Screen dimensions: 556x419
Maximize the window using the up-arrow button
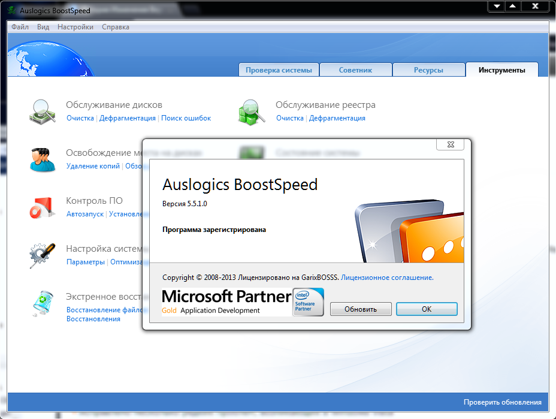tap(512, 6)
